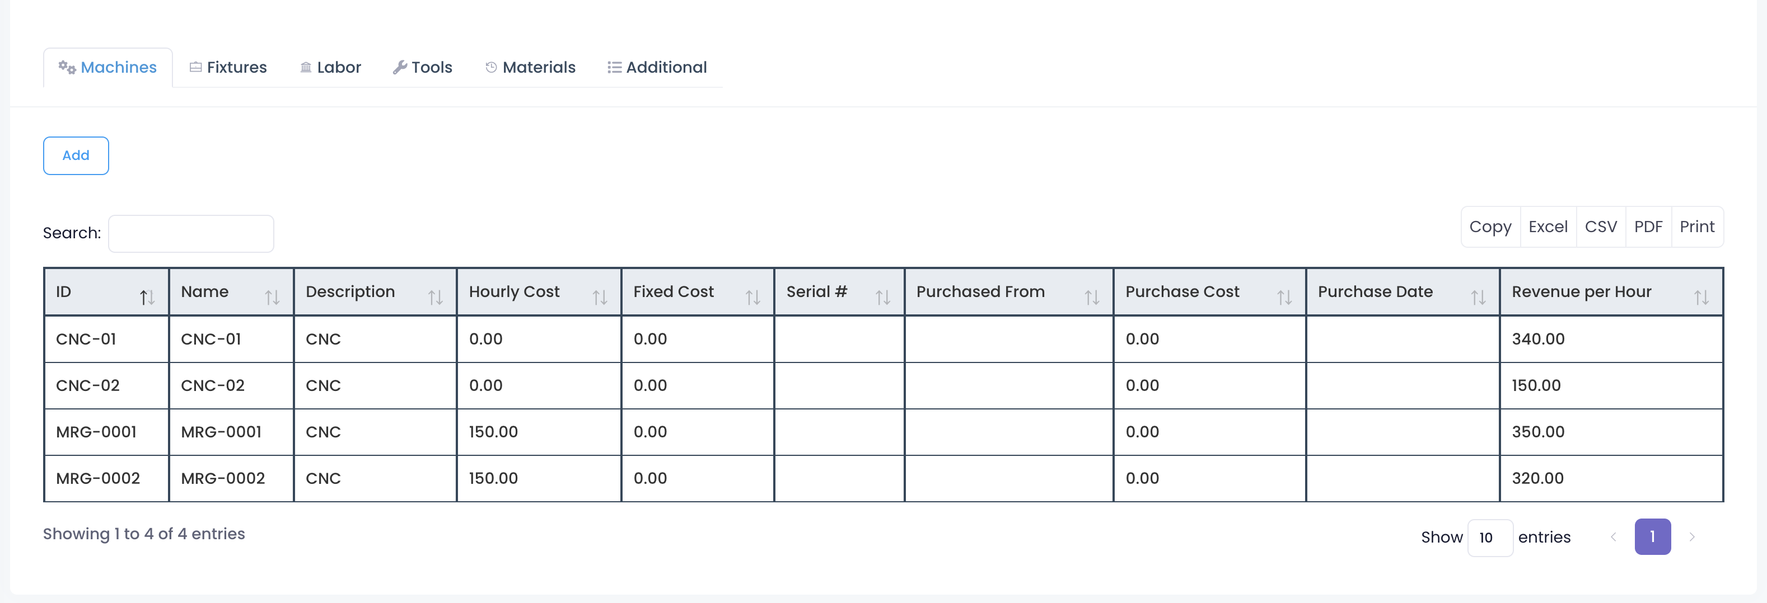1767x603 pixels.
Task: Go to next page chevron
Action: (x=1691, y=537)
